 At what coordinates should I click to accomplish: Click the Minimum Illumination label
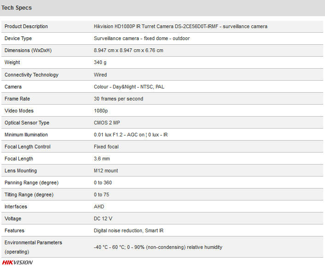coord(26,135)
